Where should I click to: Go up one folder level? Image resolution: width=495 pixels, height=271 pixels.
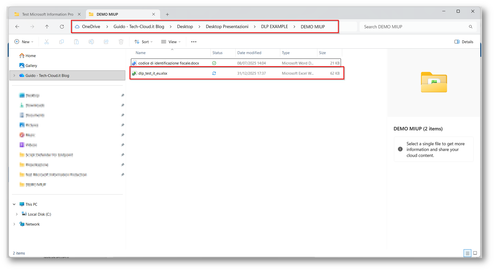(x=47, y=27)
